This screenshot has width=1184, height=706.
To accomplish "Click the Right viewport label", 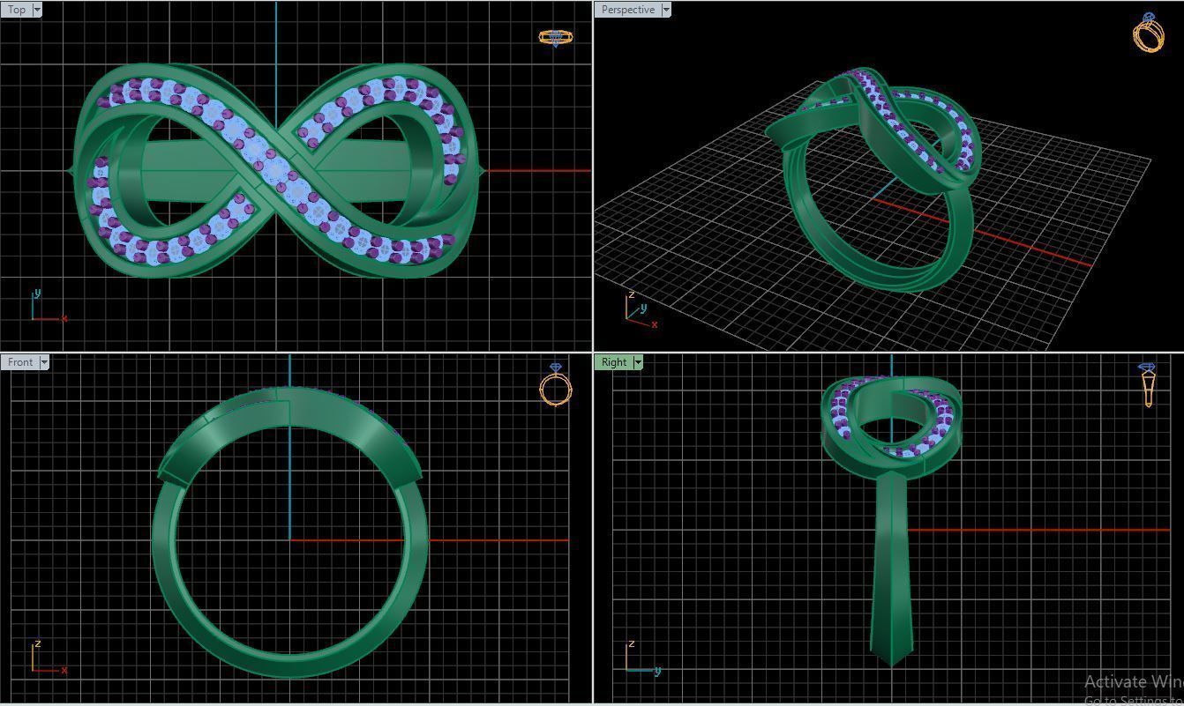I will tap(614, 362).
